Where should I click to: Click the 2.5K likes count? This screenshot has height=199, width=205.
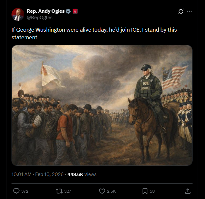pos(111,191)
